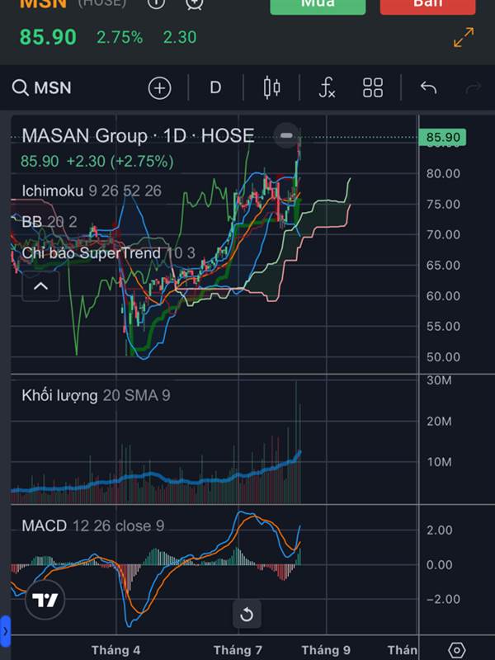The image size is (495, 660).
Task: Select the Ichimoku 9 26 52 26 indicator
Action: (x=92, y=191)
